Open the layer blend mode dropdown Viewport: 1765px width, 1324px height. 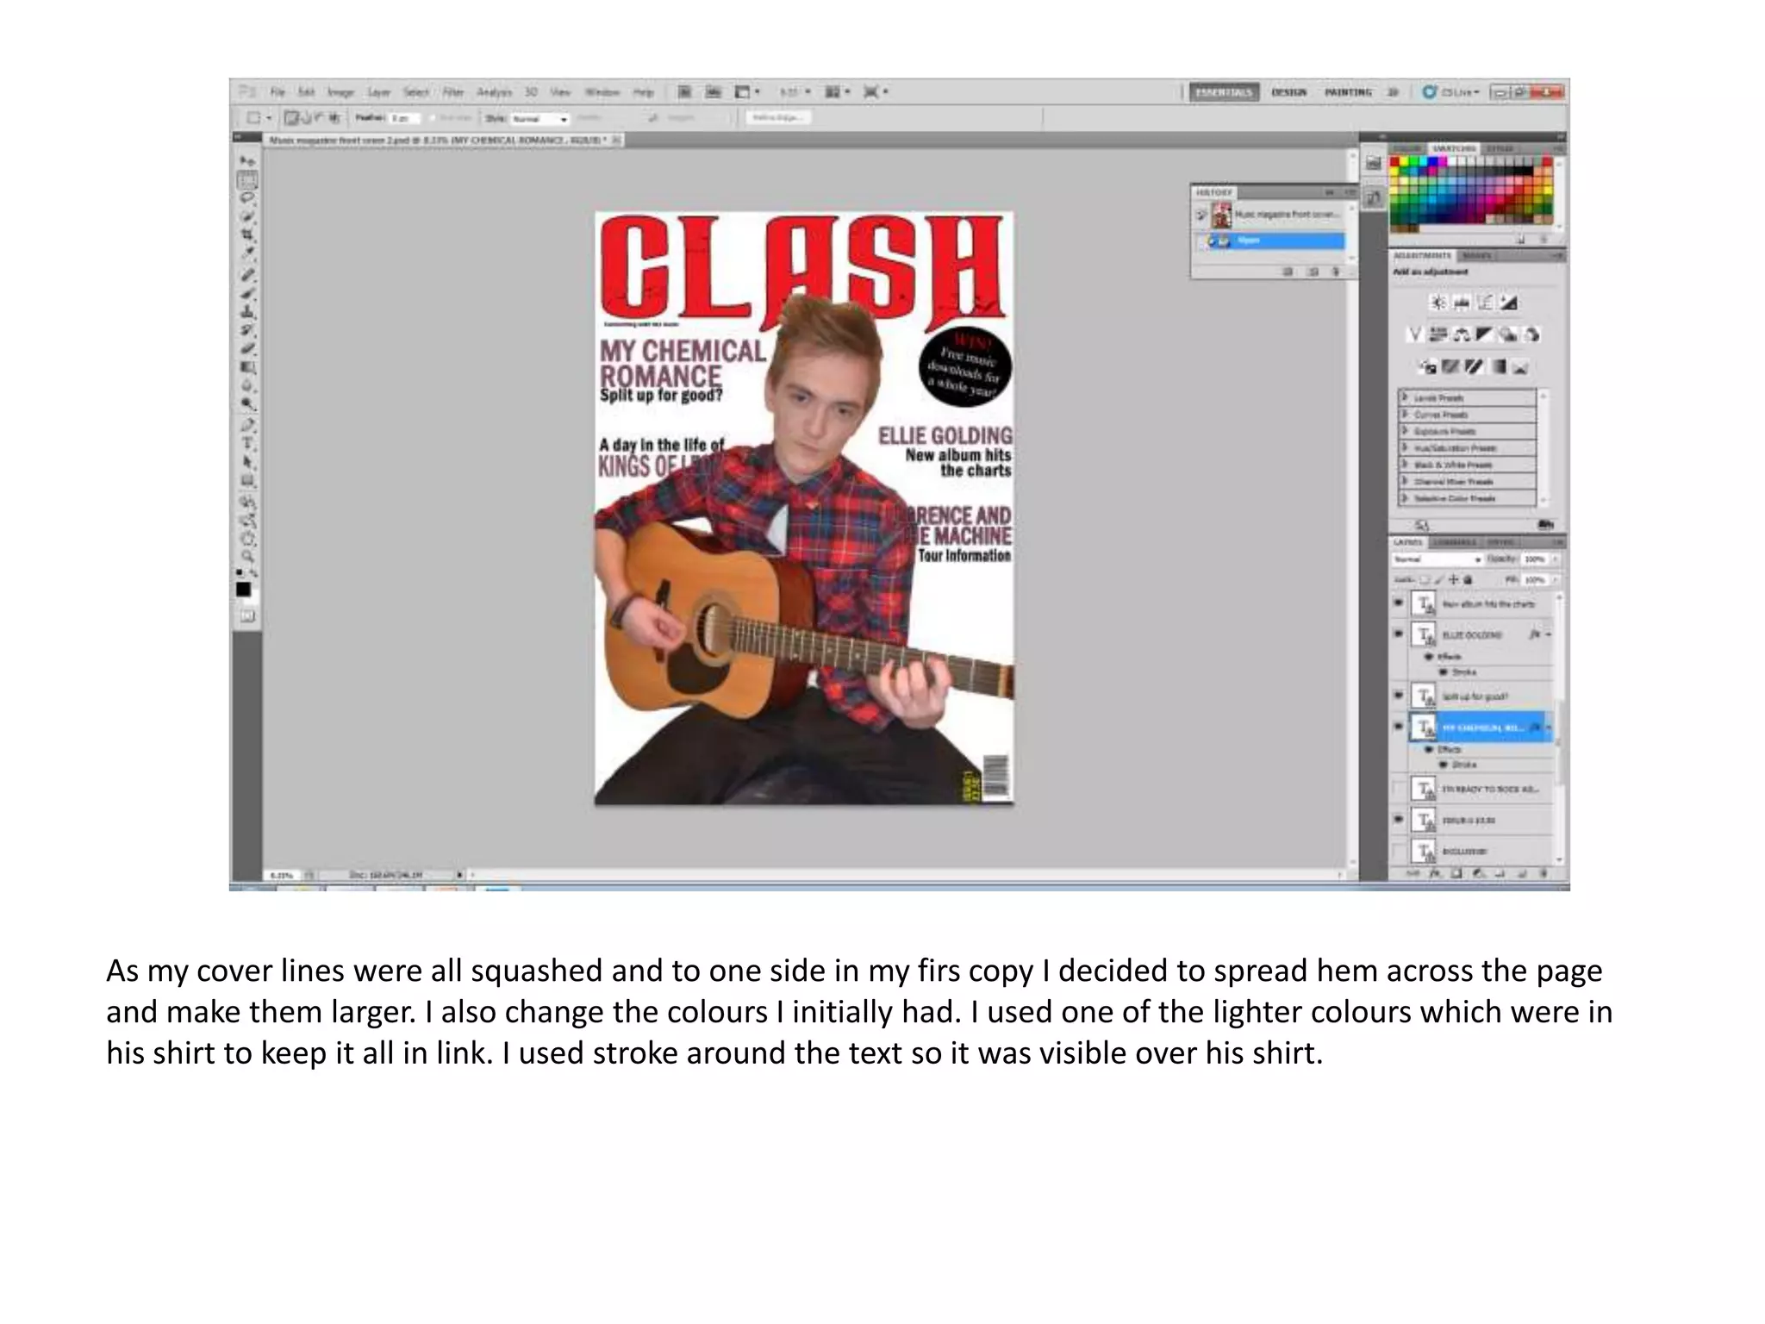(x=1438, y=559)
